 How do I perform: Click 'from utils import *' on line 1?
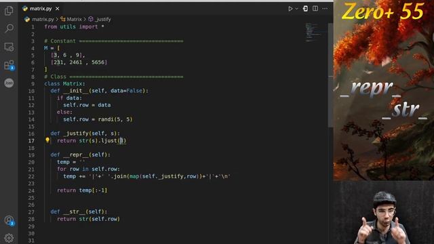click(x=74, y=27)
